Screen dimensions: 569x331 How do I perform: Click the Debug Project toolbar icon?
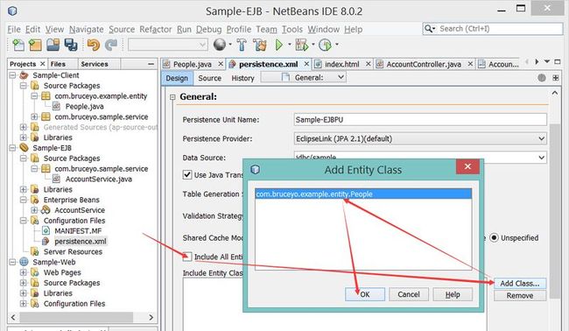tap(301, 45)
